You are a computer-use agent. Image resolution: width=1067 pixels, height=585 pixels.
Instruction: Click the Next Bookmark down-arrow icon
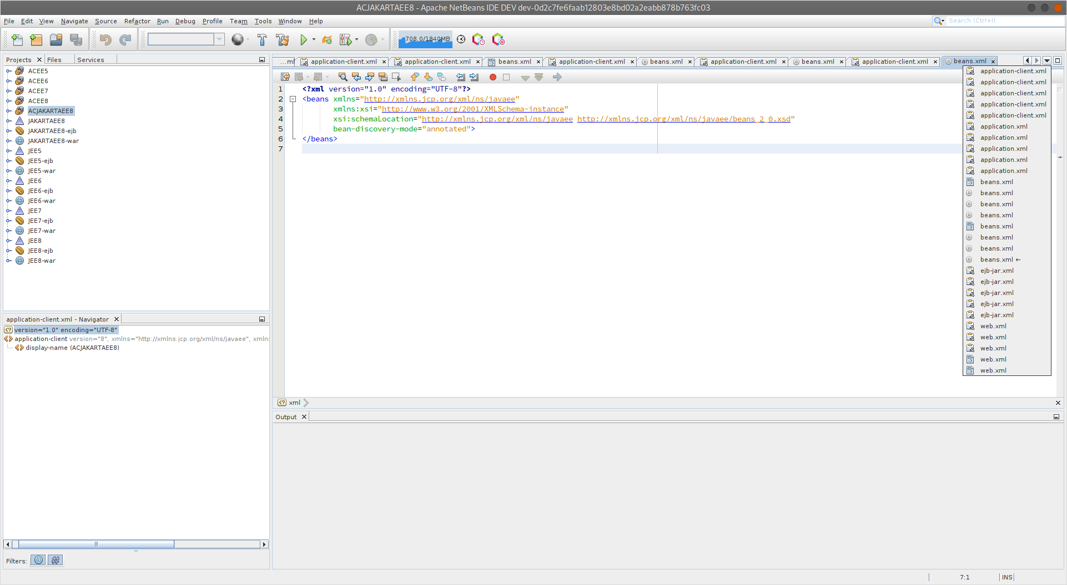(x=428, y=77)
